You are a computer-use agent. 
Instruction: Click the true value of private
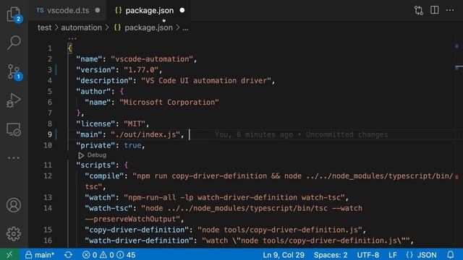click(x=132, y=145)
